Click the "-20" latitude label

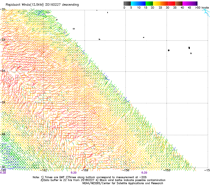[3, 9]
